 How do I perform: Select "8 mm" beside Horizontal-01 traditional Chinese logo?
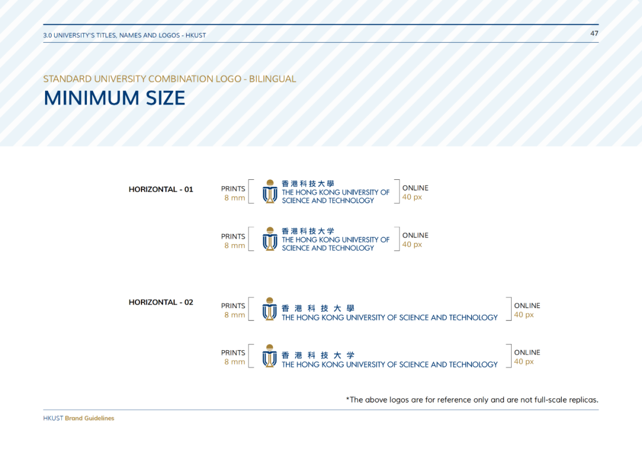coord(235,198)
